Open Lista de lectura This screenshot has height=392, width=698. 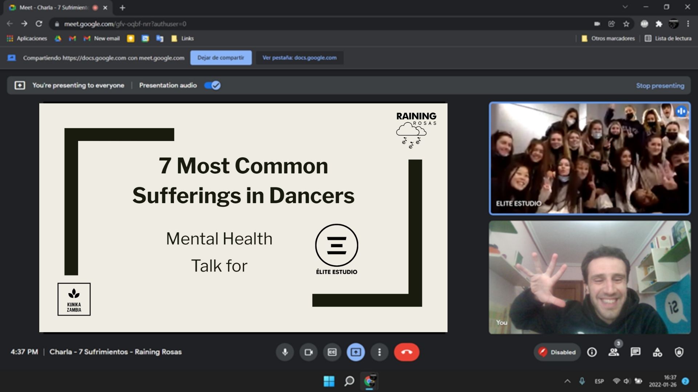point(668,38)
